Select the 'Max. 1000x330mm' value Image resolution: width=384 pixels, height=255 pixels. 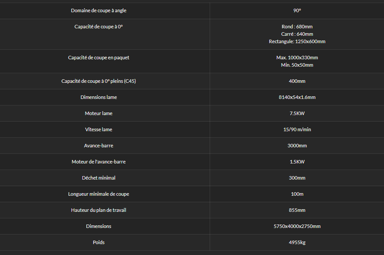(x=297, y=58)
